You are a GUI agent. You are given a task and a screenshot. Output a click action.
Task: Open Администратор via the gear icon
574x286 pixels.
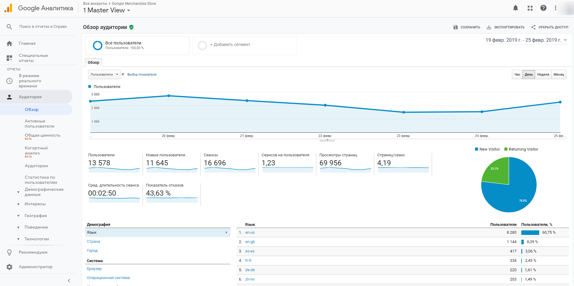pos(9,267)
